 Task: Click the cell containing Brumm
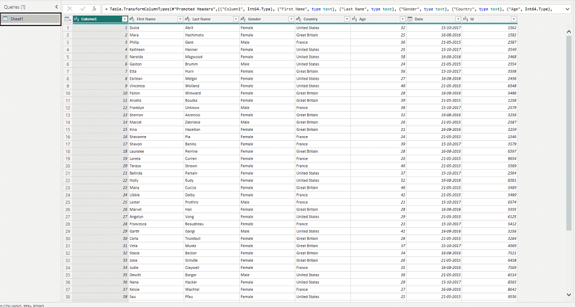click(212, 64)
